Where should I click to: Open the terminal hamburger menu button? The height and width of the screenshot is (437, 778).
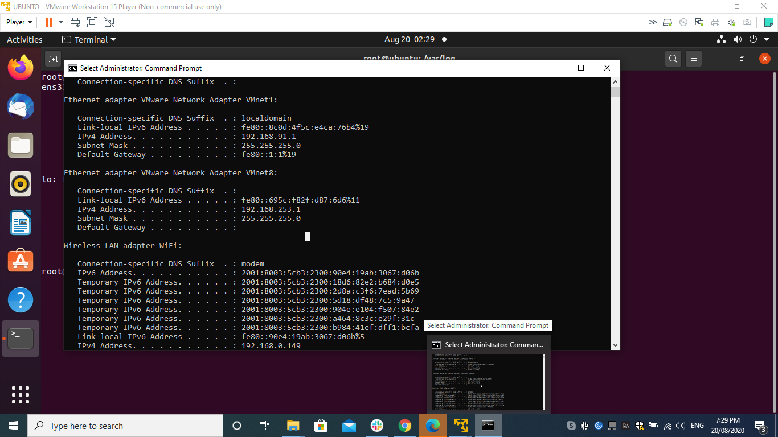pyautogui.click(x=693, y=59)
